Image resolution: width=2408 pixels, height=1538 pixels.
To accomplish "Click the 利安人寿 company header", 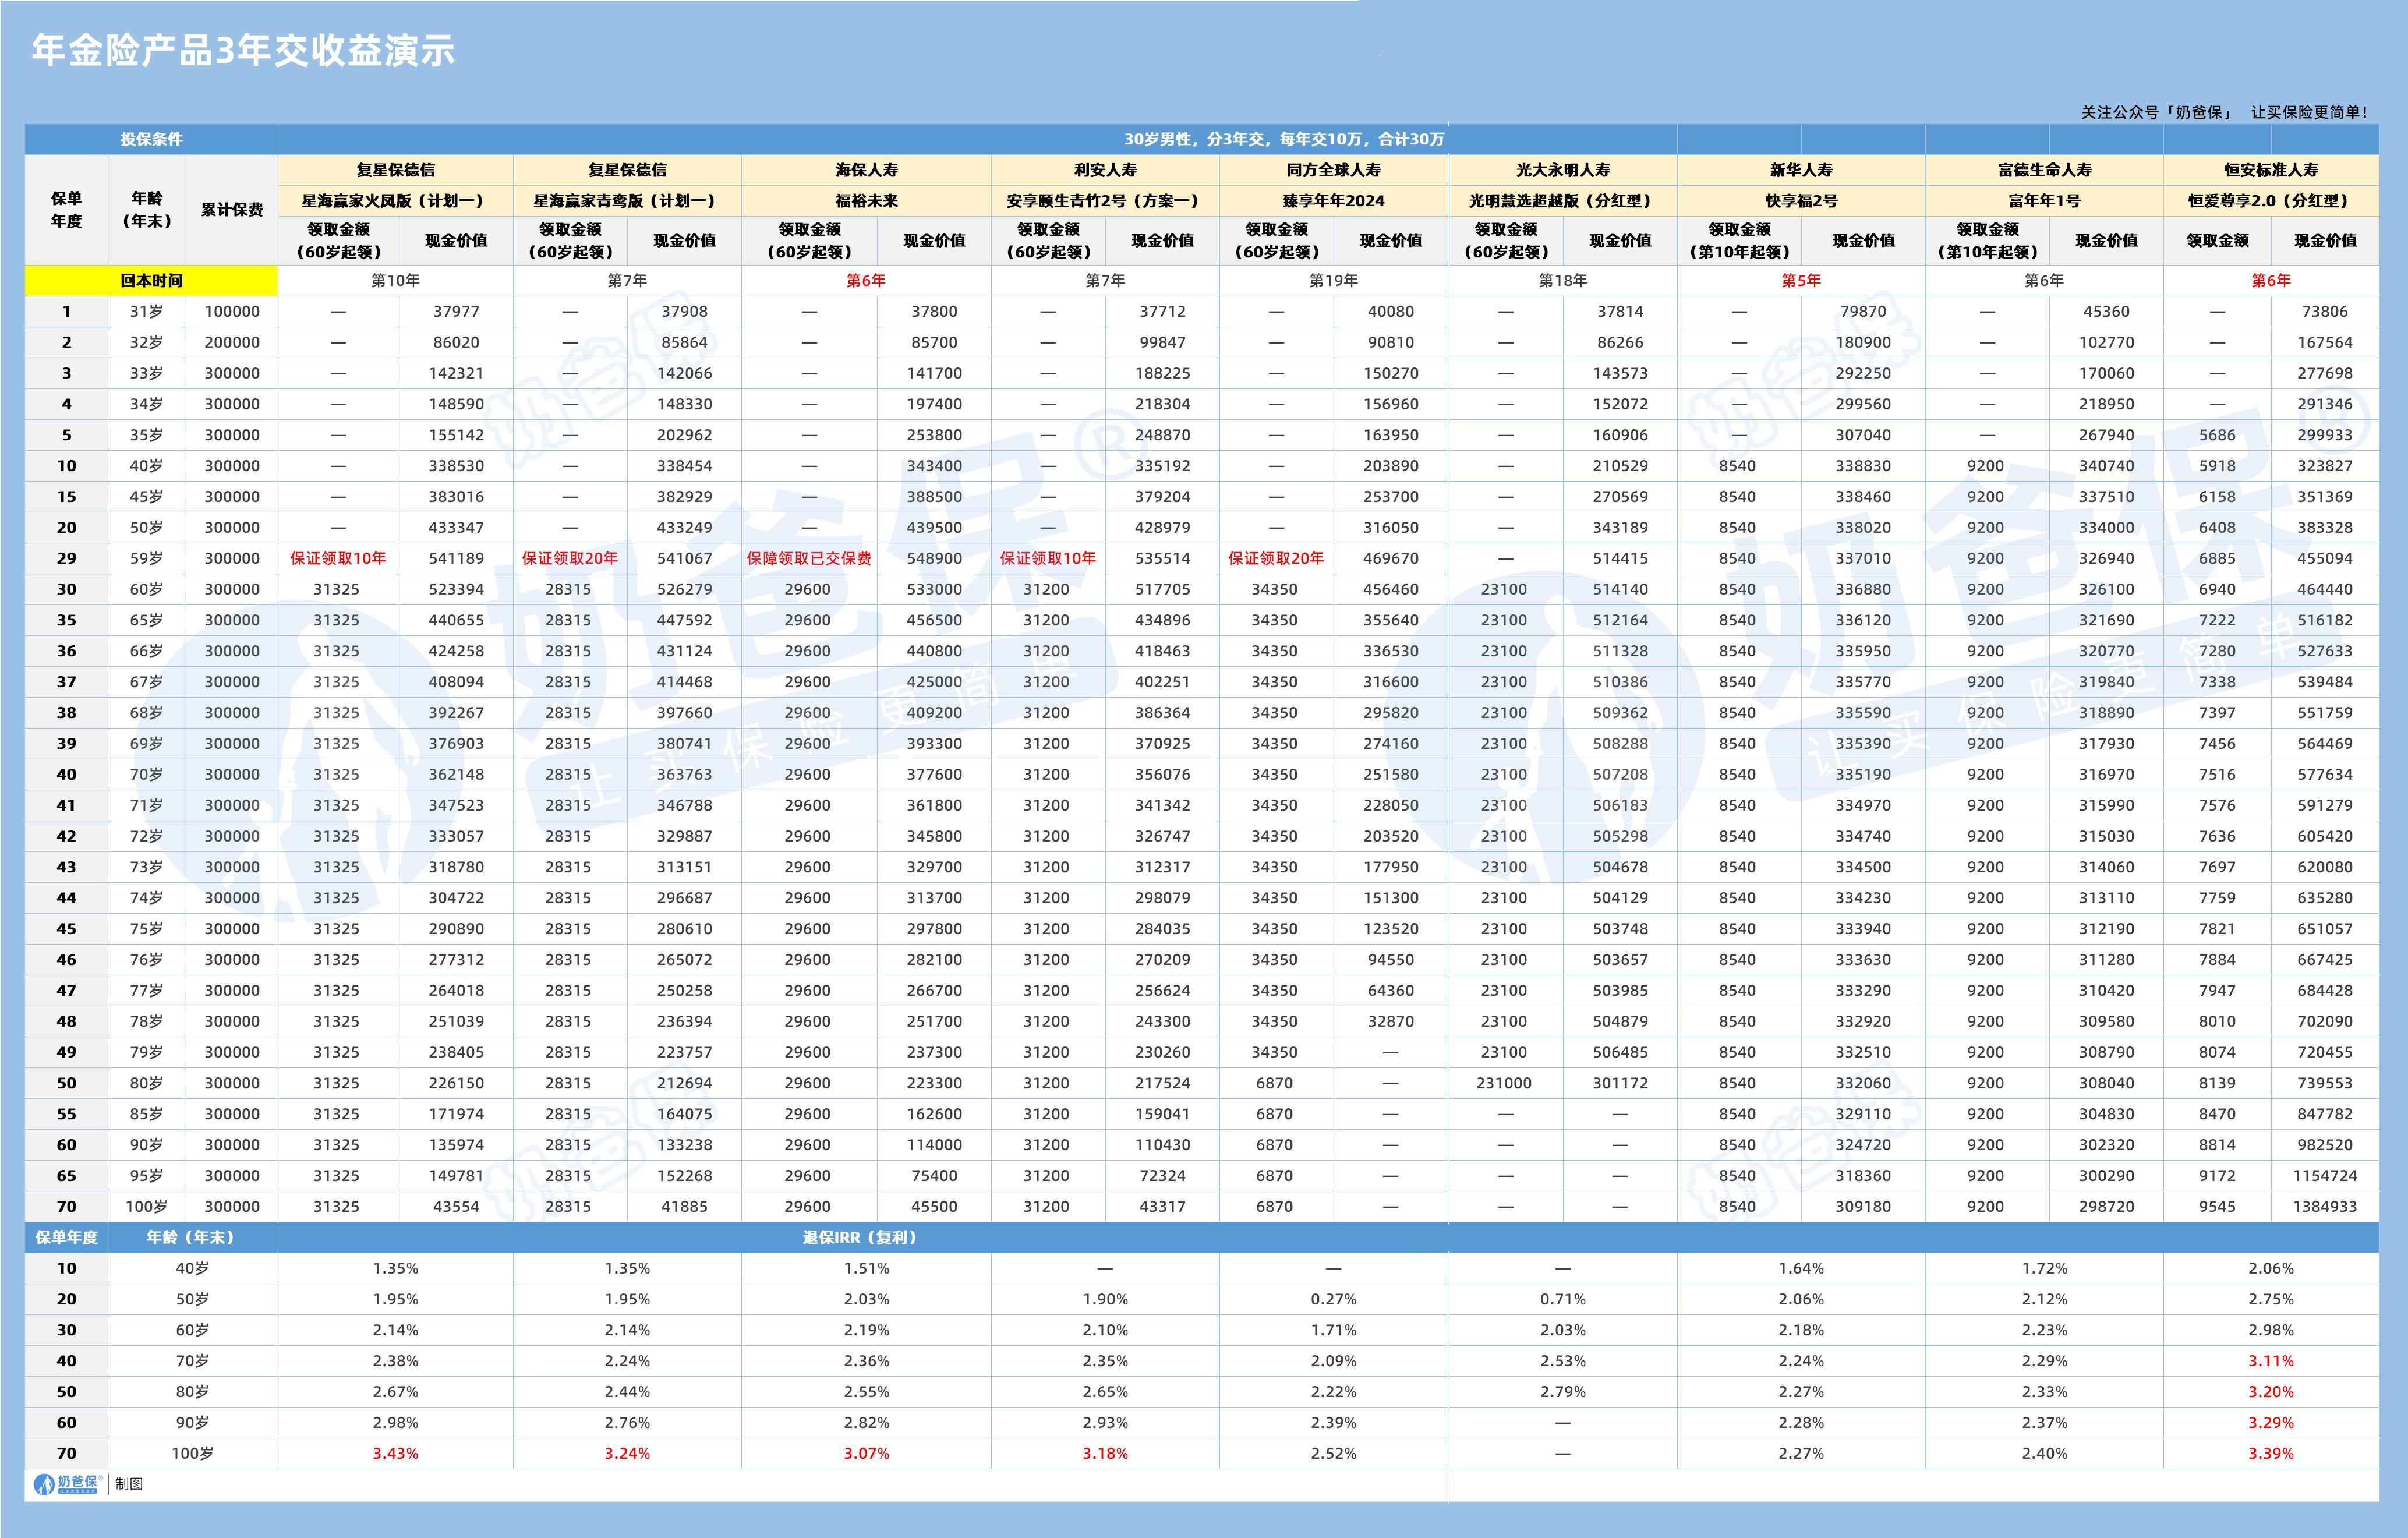I will point(1105,170).
